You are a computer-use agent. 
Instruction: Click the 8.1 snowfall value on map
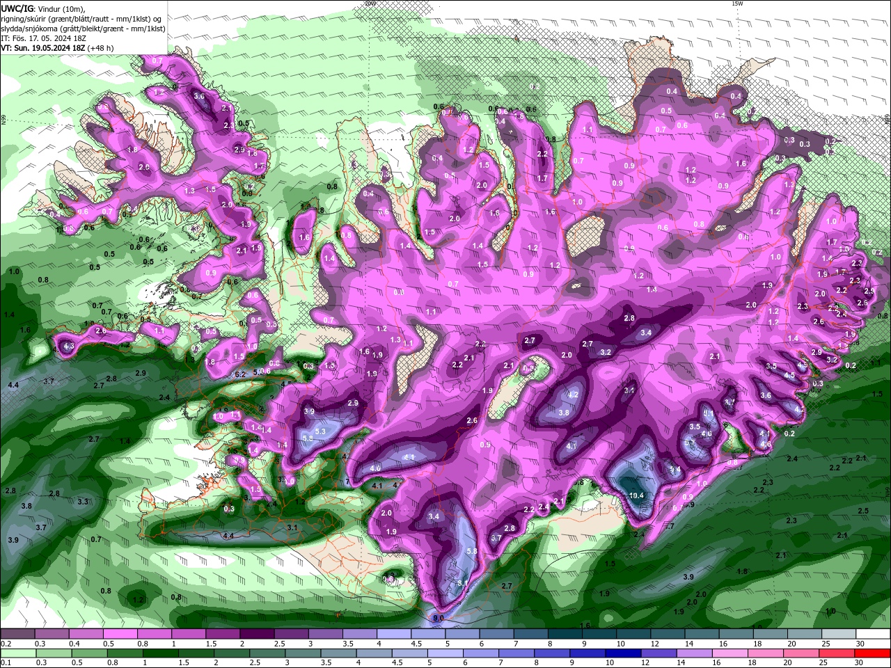point(464,582)
